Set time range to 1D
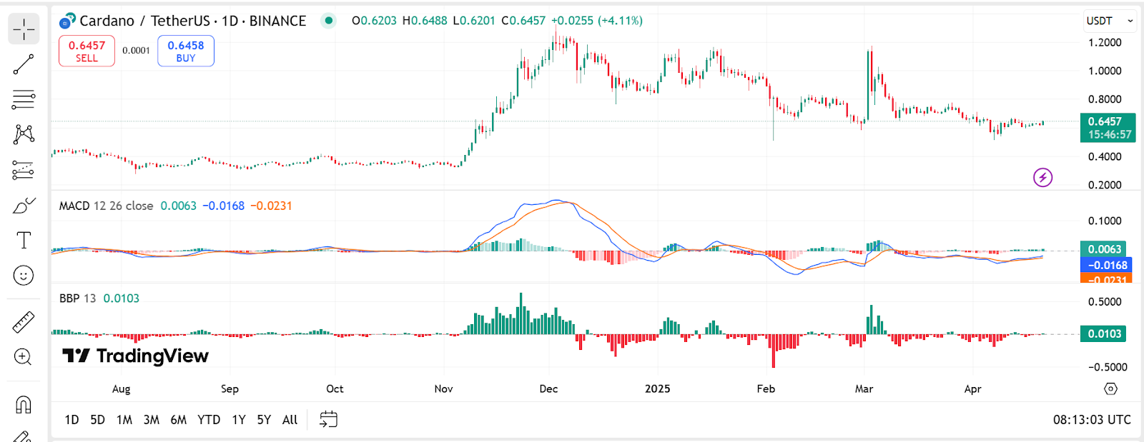Screen dimensions: 1144x442 click(71, 420)
